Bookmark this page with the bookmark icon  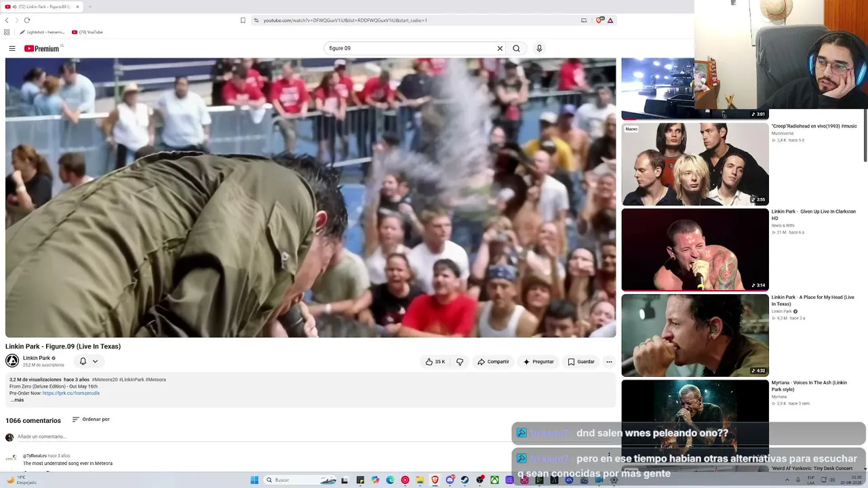click(x=243, y=20)
